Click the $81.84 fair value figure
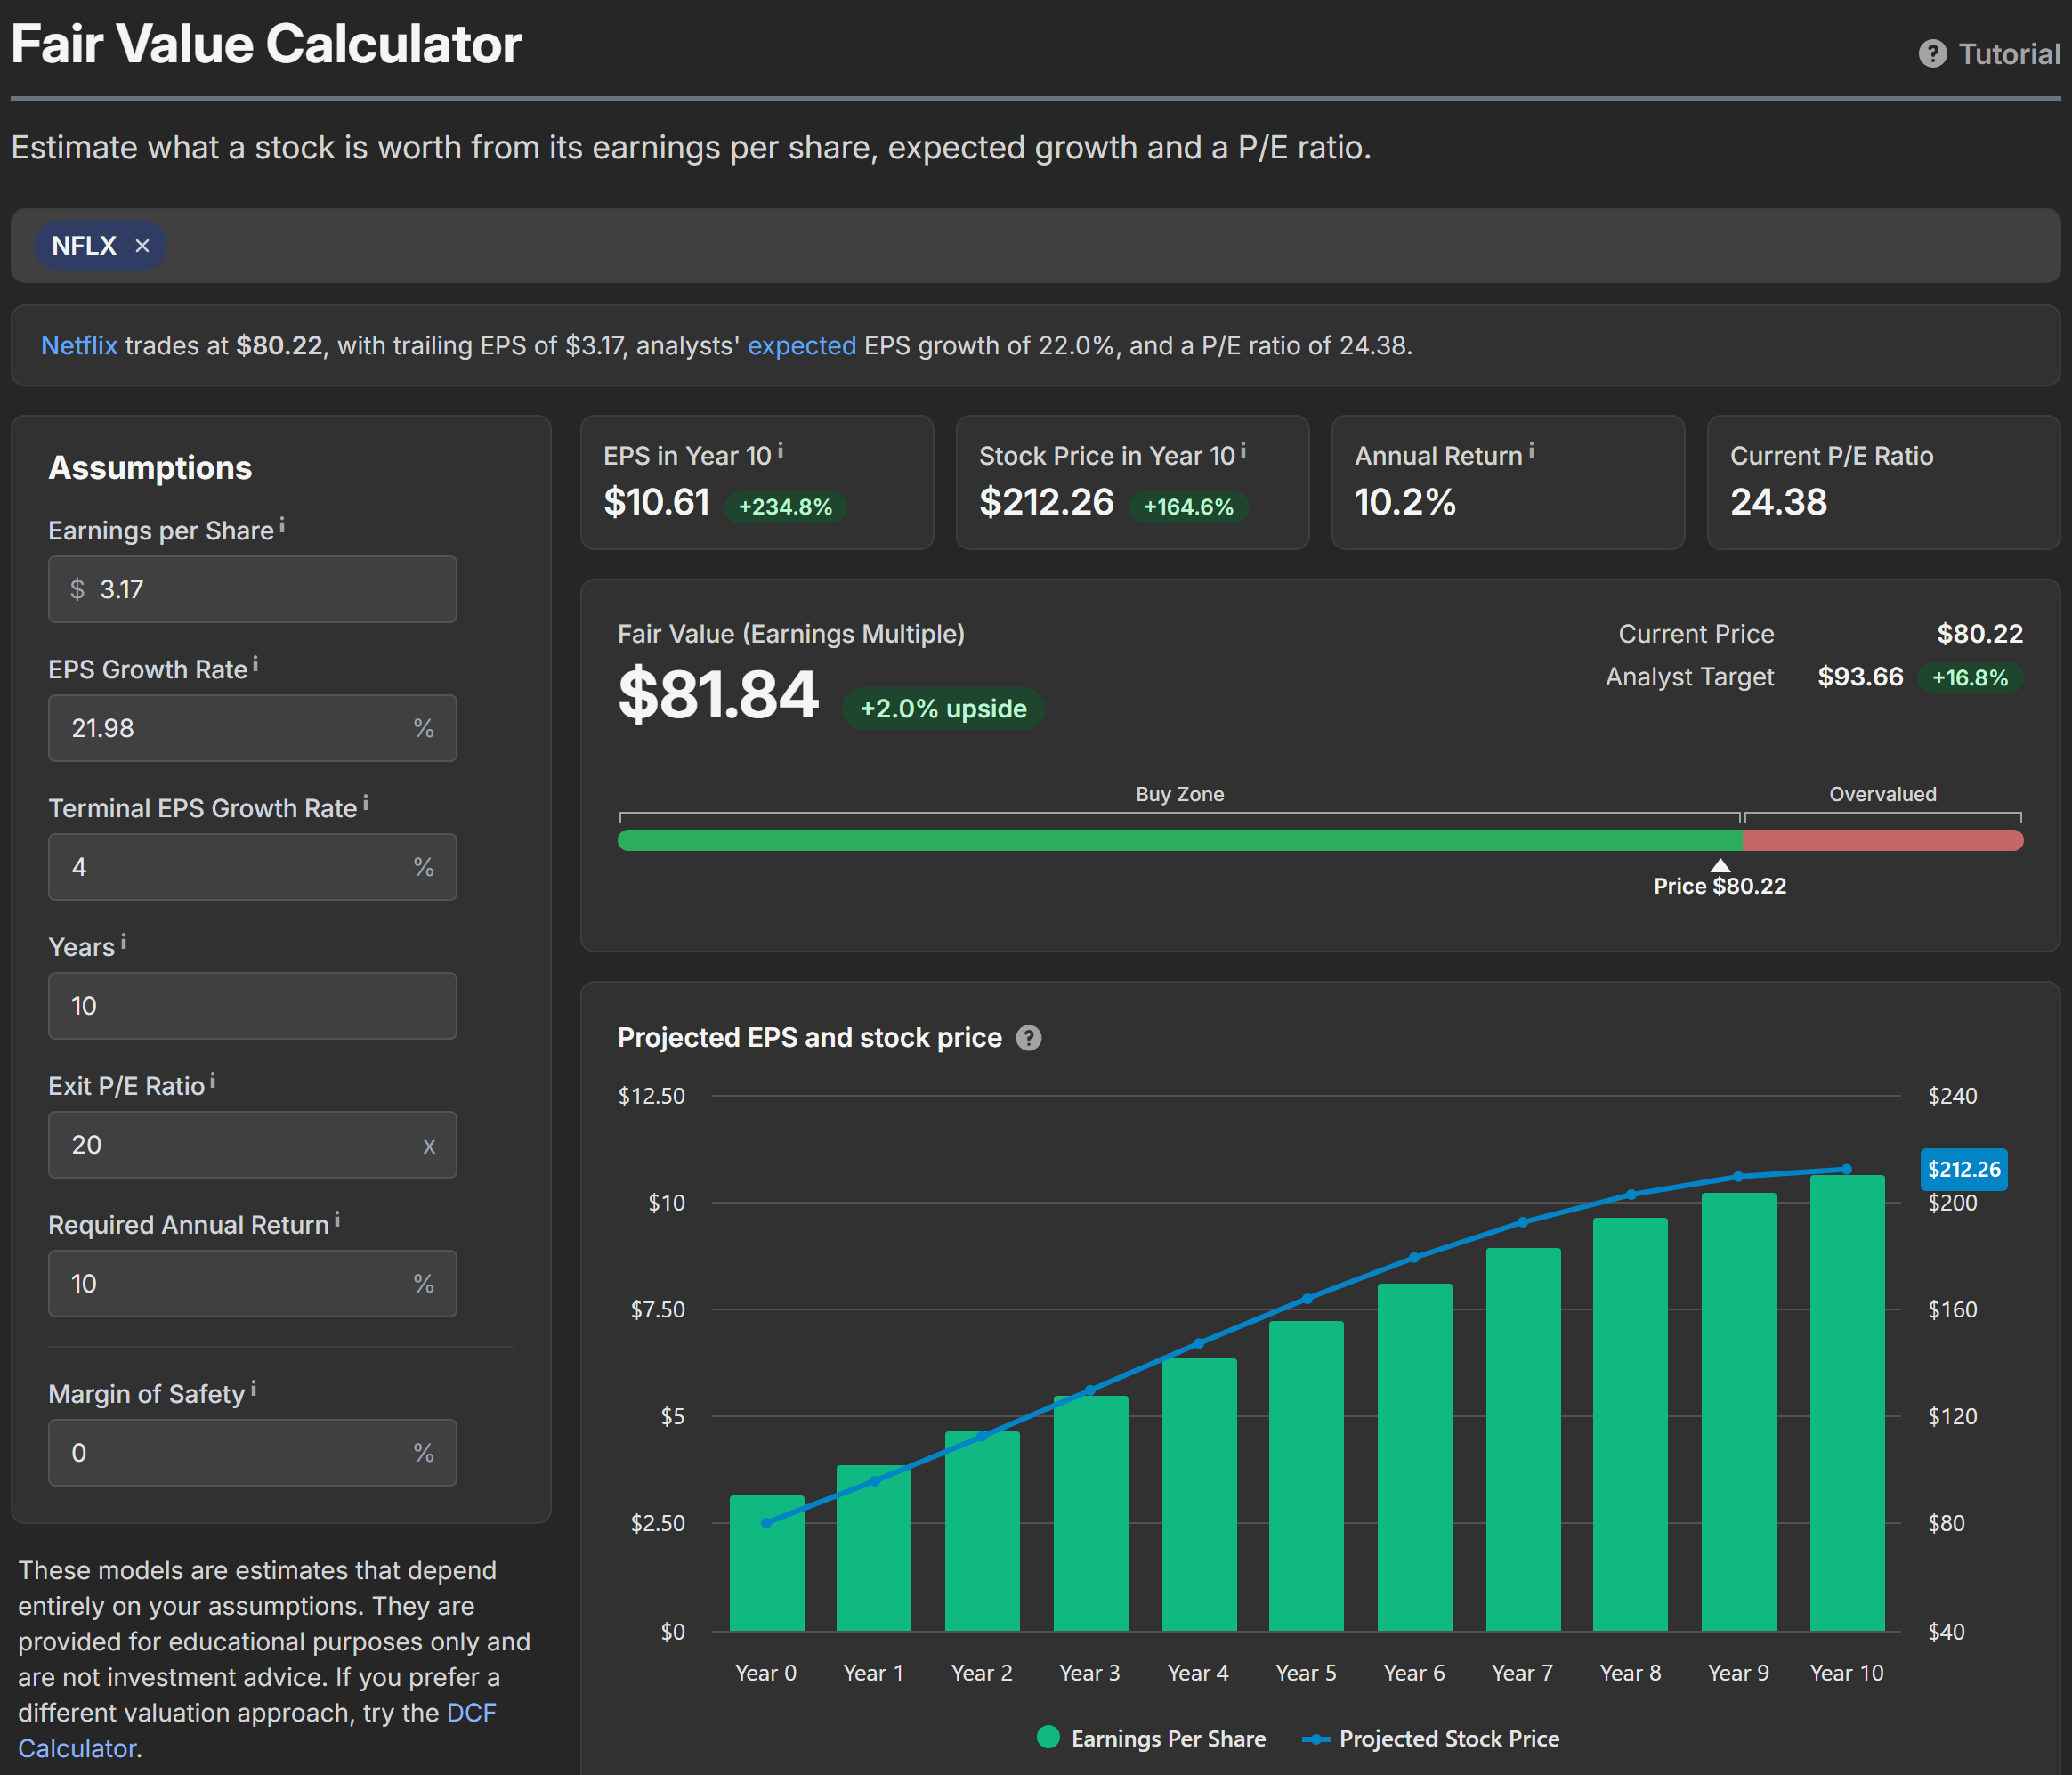2072x1775 pixels. (x=718, y=695)
